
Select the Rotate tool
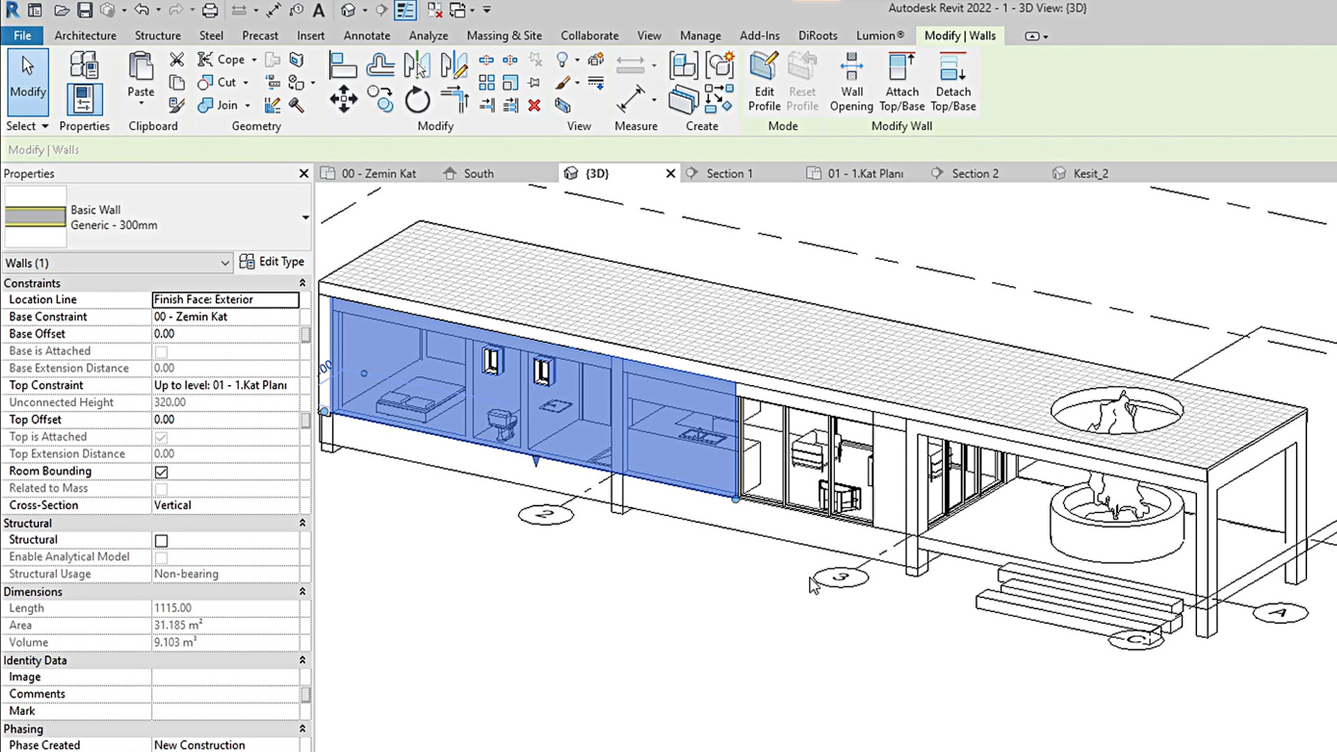pos(417,99)
